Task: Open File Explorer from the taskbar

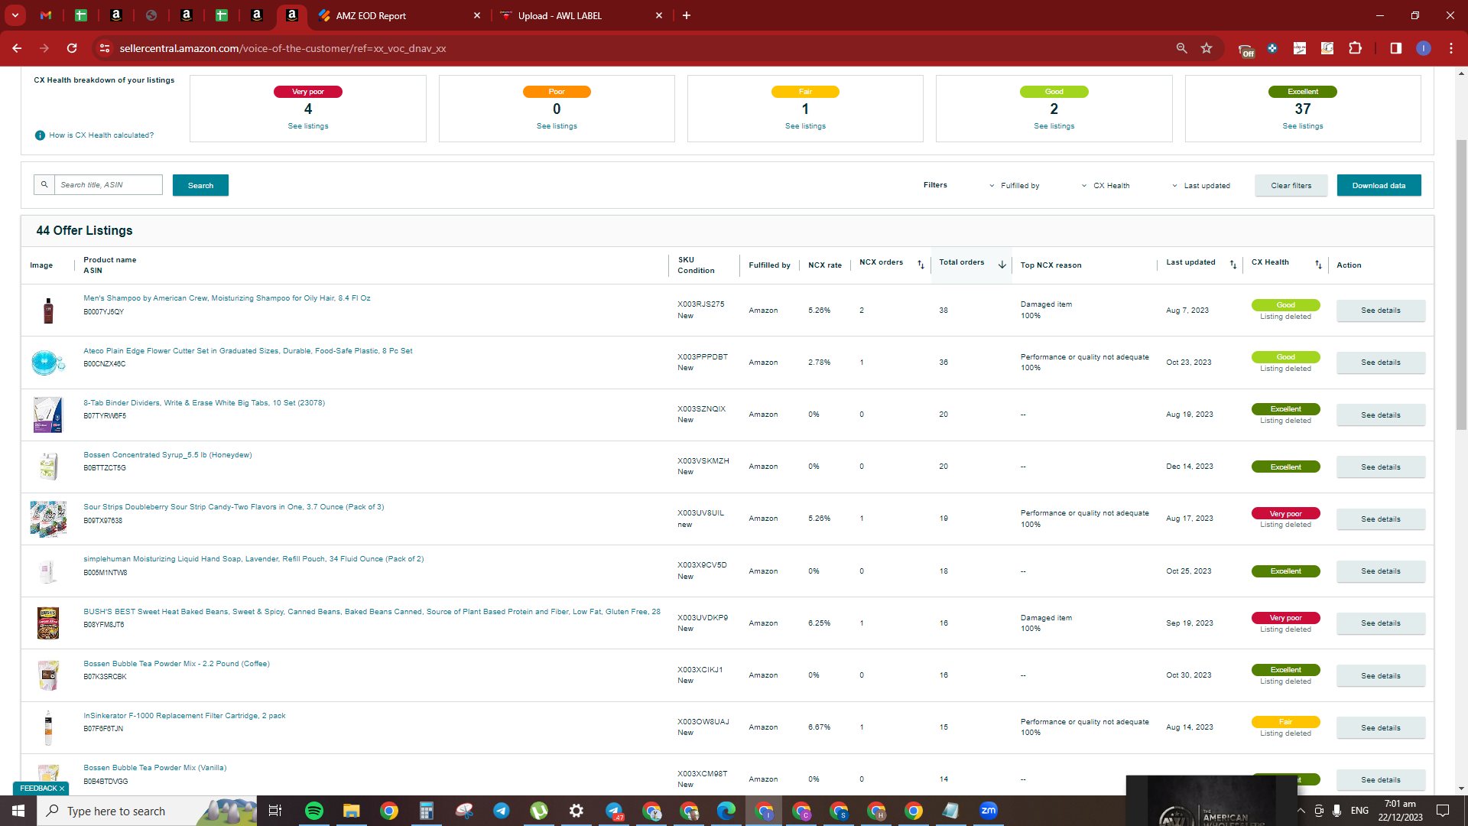Action: point(351,811)
